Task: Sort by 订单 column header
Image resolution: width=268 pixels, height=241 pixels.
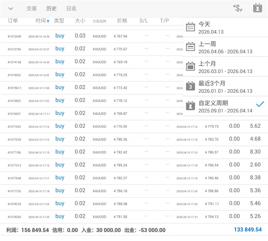Action: pos(13,21)
